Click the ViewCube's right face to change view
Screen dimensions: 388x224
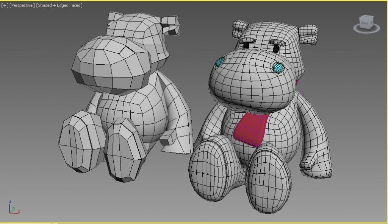point(371,23)
